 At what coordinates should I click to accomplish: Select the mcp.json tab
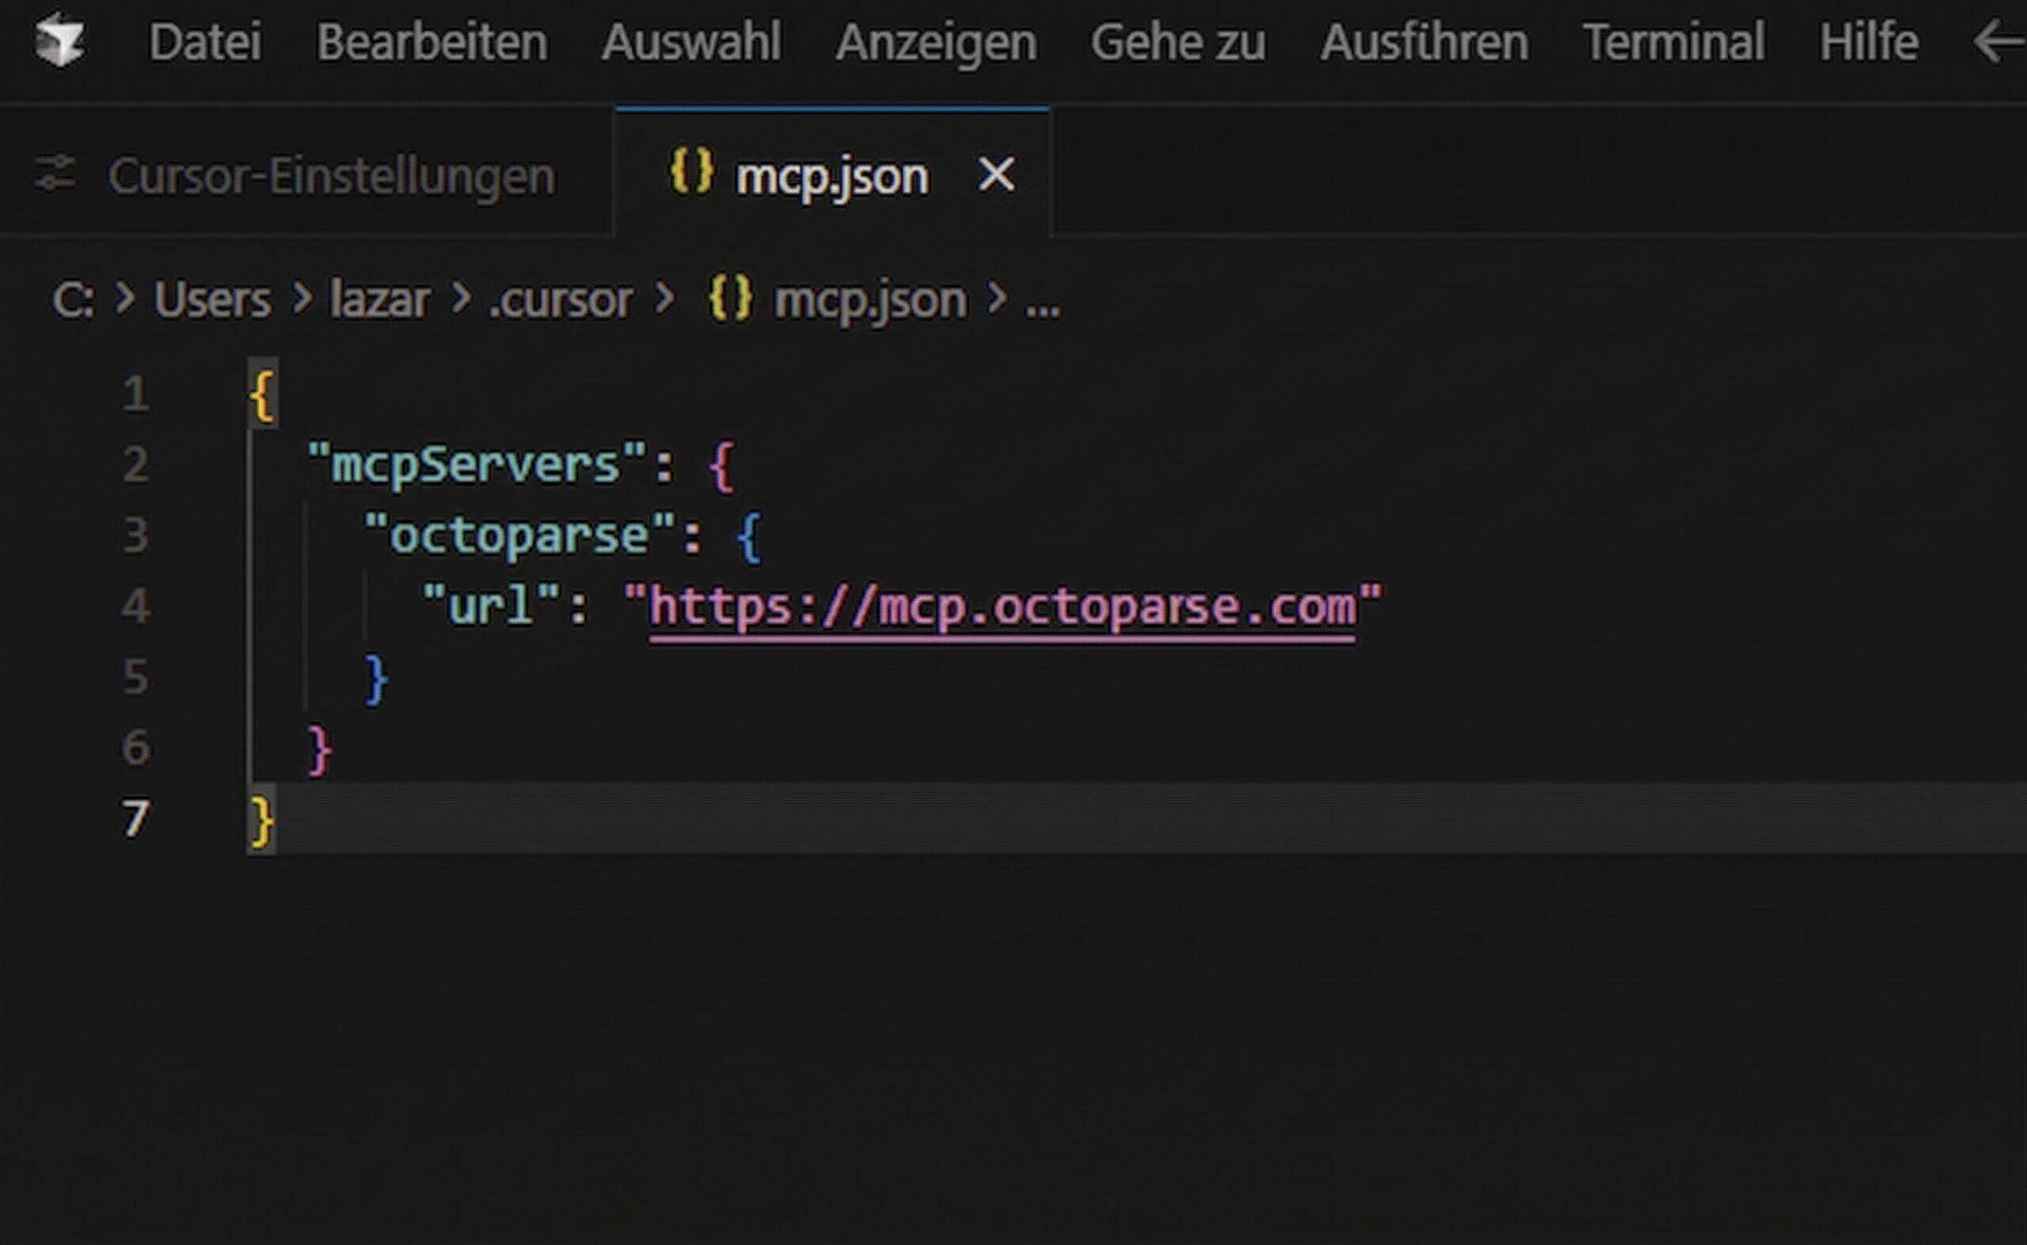click(x=831, y=174)
